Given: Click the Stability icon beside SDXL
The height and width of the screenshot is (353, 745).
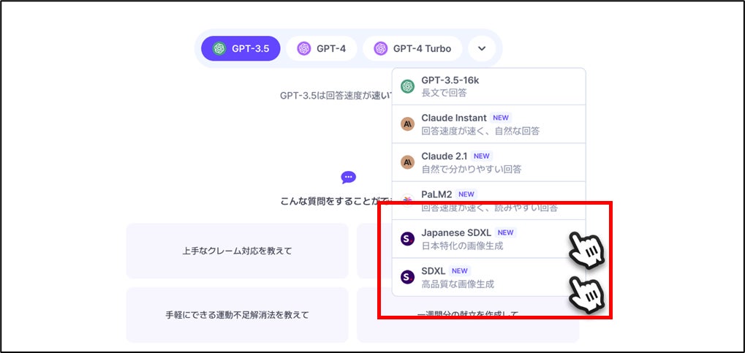Looking at the screenshot, I should click(408, 278).
